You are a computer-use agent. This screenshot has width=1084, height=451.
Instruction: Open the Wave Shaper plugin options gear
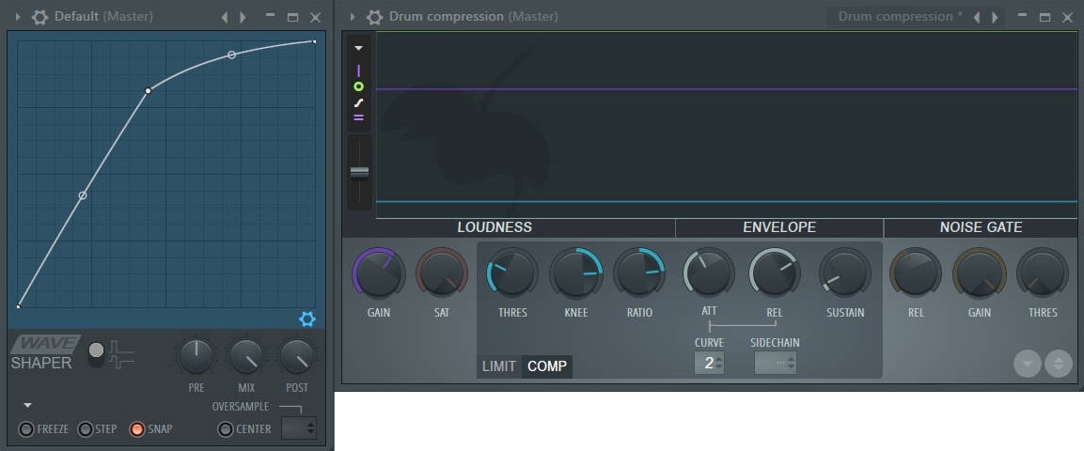tap(40, 17)
